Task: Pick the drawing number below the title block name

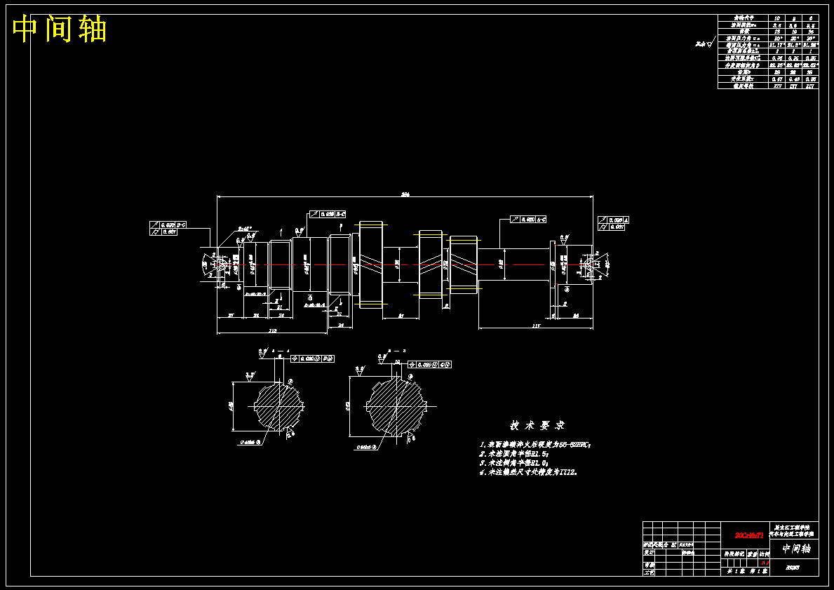Action: pos(793,567)
